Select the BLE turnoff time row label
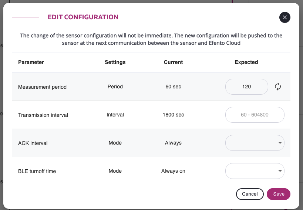This screenshot has height=210, width=303. [37, 171]
